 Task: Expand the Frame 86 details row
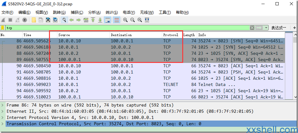(2, 105)
